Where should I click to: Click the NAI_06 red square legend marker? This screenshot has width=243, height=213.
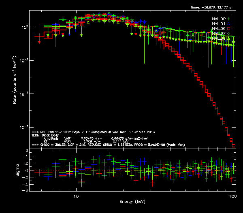pos(229,28)
